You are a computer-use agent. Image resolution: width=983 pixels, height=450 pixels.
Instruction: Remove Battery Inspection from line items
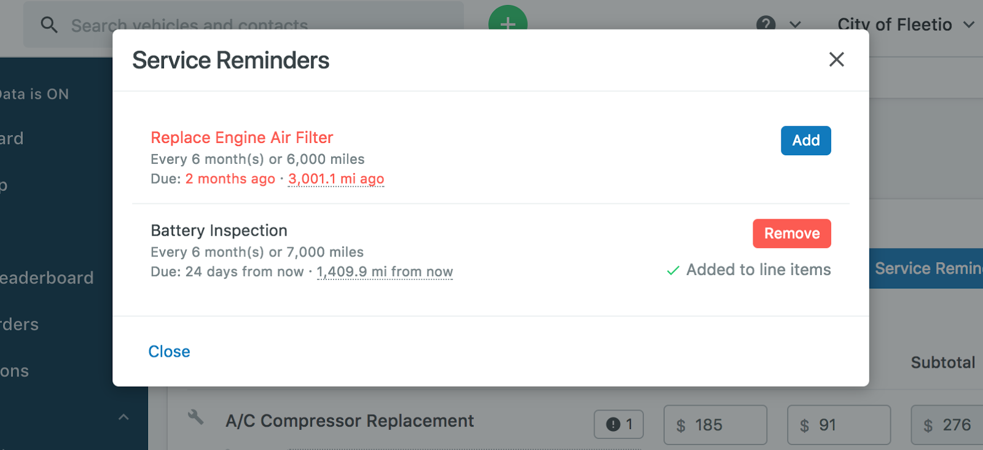click(791, 233)
